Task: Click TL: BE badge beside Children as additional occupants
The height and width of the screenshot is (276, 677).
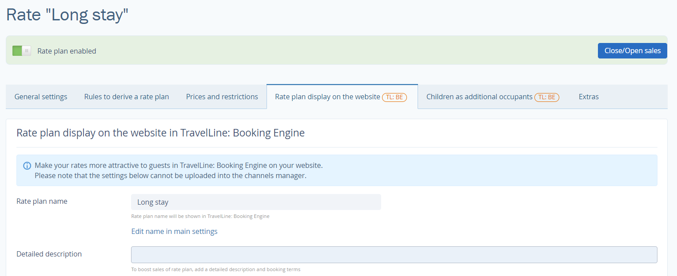Action: (547, 97)
